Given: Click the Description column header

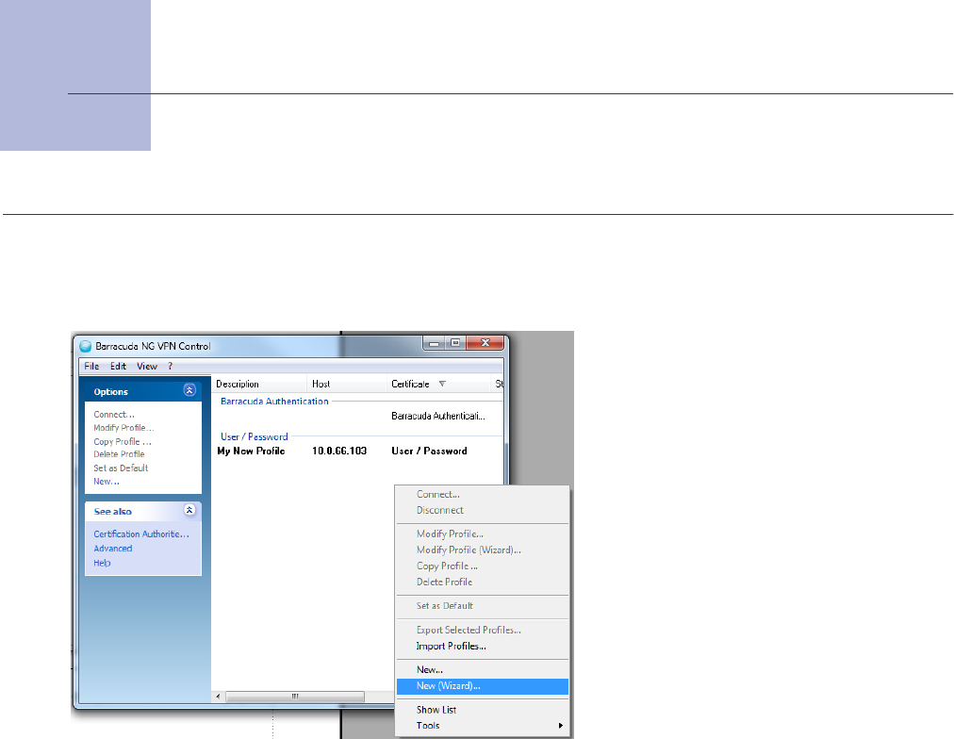Looking at the screenshot, I should pyautogui.click(x=259, y=384).
